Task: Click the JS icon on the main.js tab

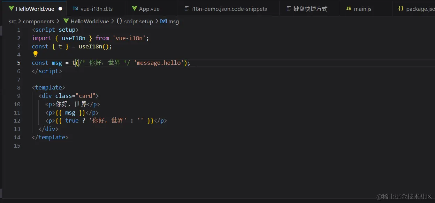Action: click(x=349, y=9)
